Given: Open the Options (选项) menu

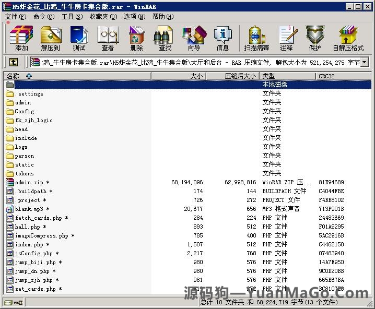Looking at the screenshot, I should (x=134, y=17).
